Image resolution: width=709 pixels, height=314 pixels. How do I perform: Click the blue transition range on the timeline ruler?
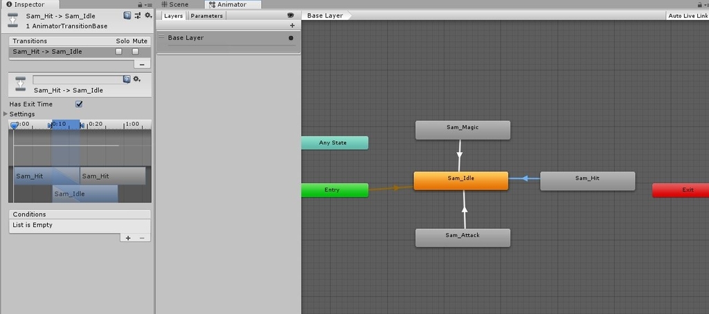pyautogui.click(x=66, y=124)
